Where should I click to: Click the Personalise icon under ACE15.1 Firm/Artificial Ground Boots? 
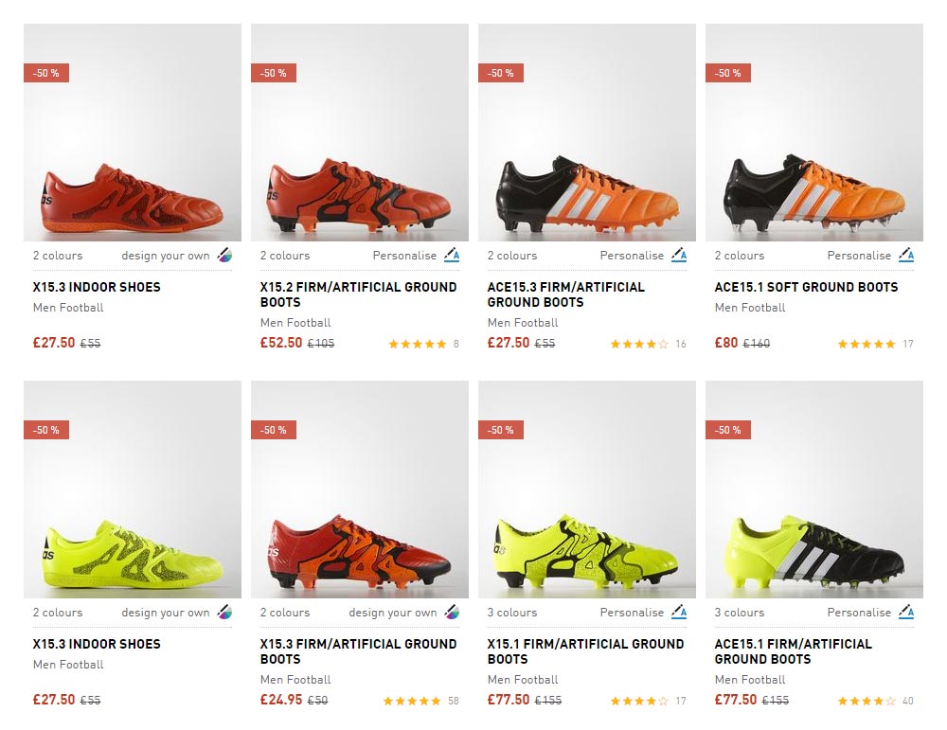pos(905,612)
